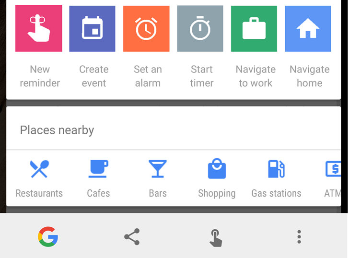
Task: Select the Gas stations pump icon
Action: (x=276, y=169)
